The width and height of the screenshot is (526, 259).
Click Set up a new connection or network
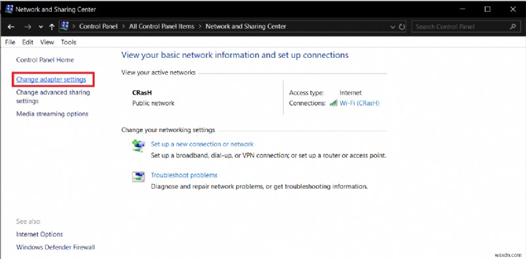203,144
